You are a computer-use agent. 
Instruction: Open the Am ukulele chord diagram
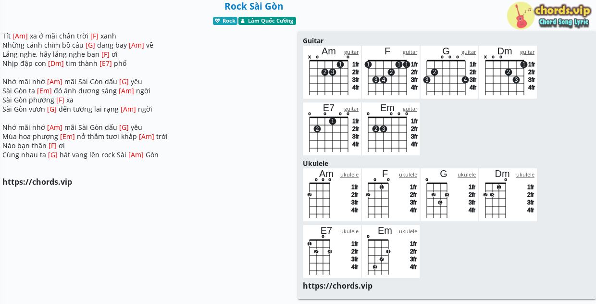(332, 195)
